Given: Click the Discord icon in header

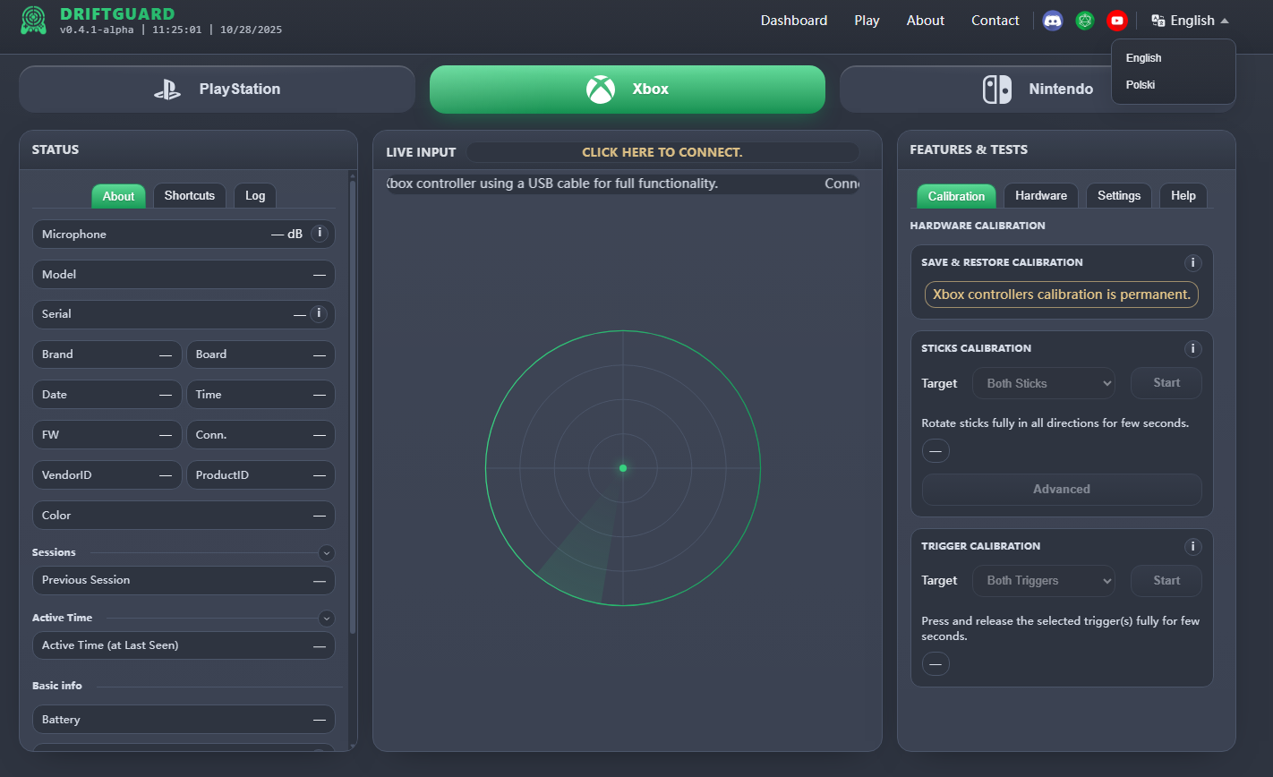Looking at the screenshot, I should (1053, 21).
